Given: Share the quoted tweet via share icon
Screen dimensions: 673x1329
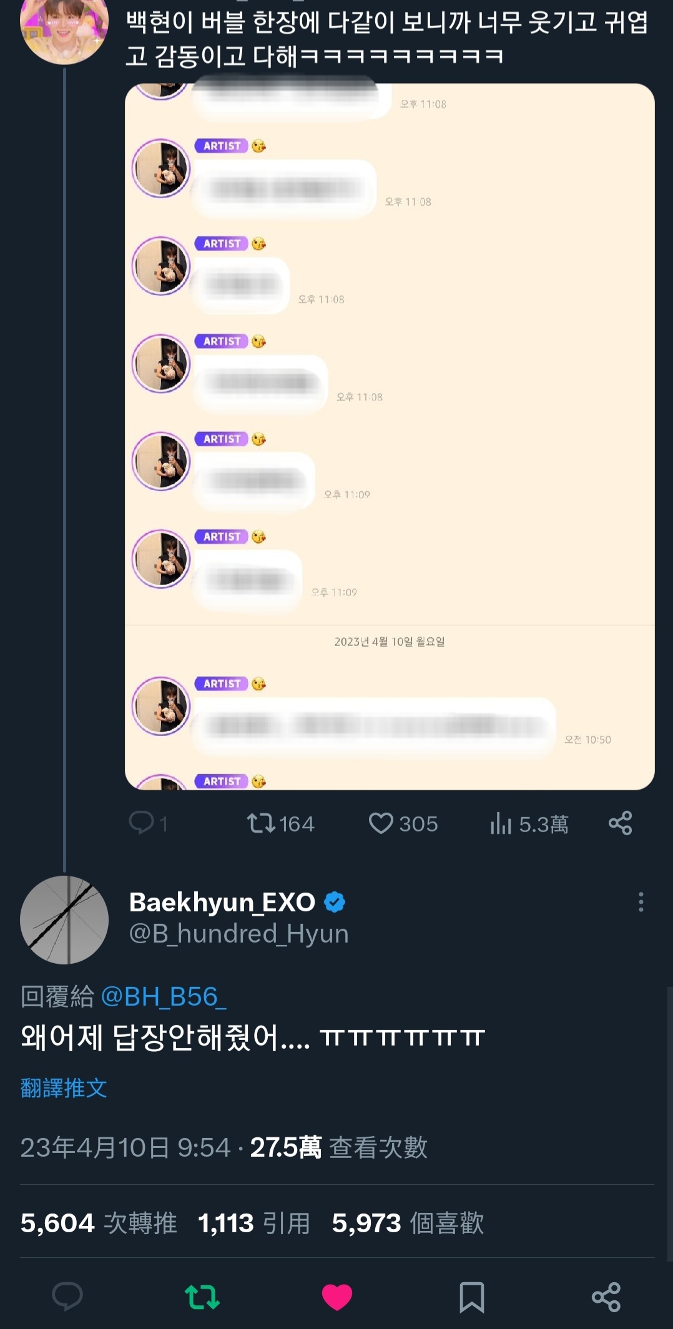Looking at the screenshot, I should click(620, 823).
